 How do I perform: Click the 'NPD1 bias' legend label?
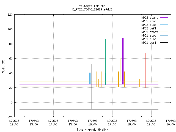[x=149, y=39]
